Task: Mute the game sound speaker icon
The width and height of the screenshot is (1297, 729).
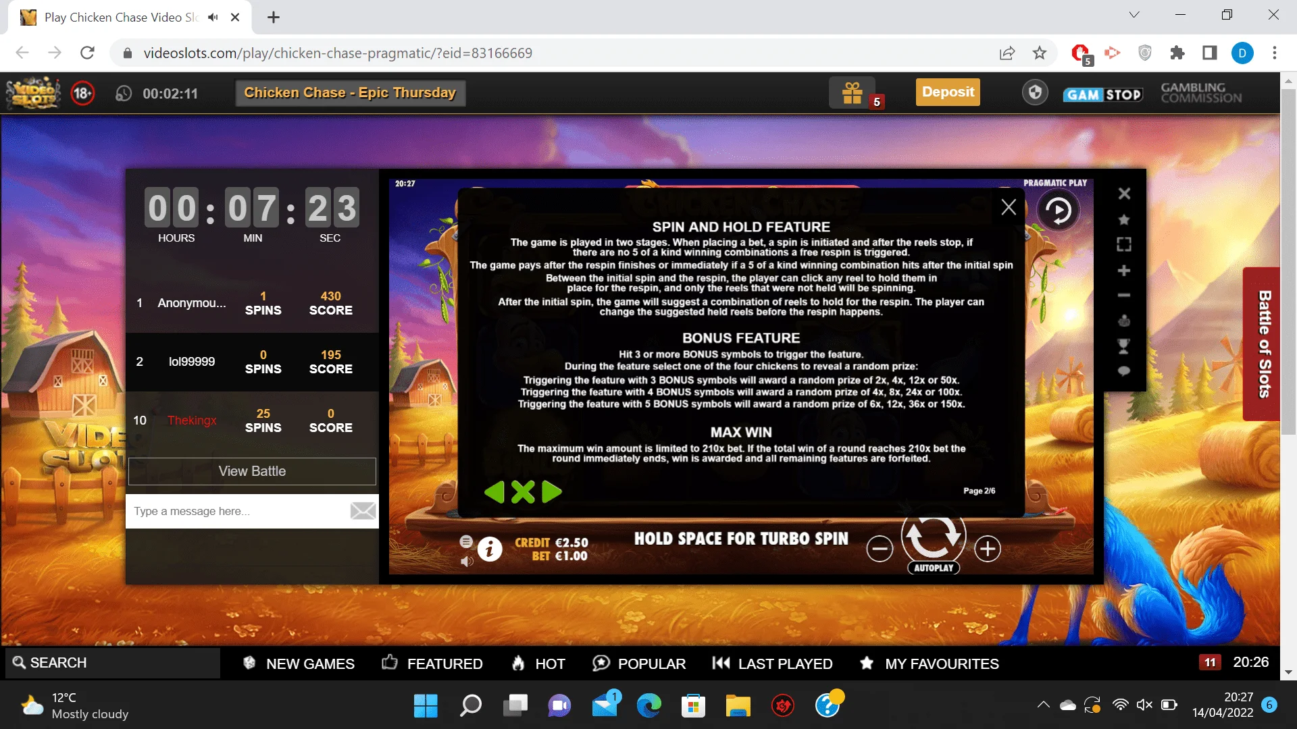Action: coord(466,562)
